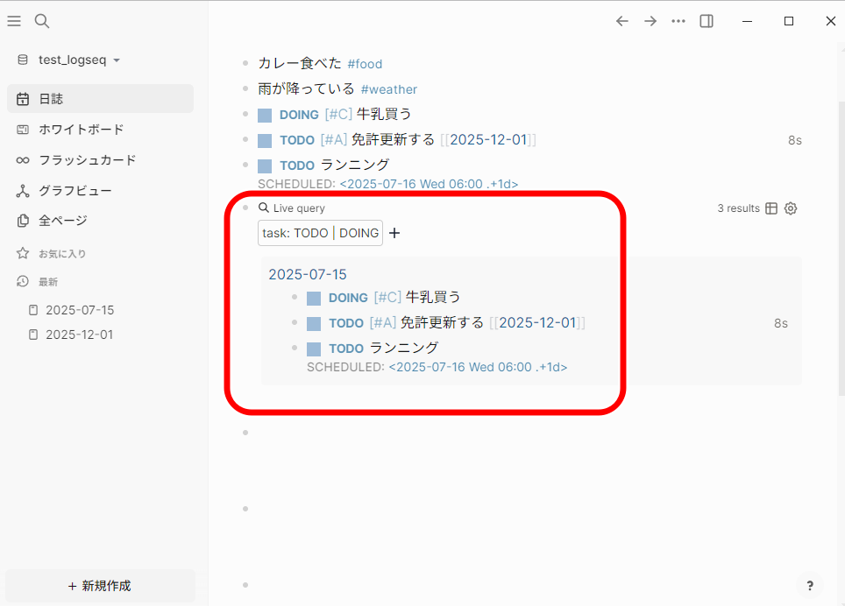Open the 日誌 journals page
845x606 pixels.
[100, 98]
